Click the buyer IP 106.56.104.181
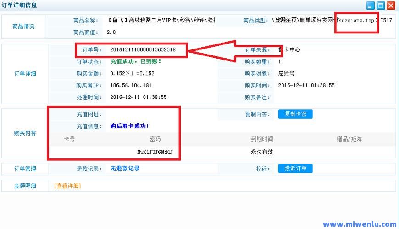Image resolution: width=399 pixels, height=229 pixels. (x=131, y=86)
